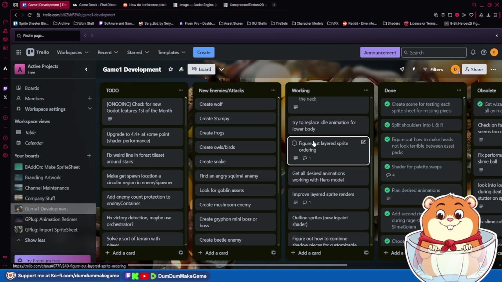Viewport: 502px width, 282px height.
Task: Switch to Game Deals browser tab
Action: pos(95,5)
